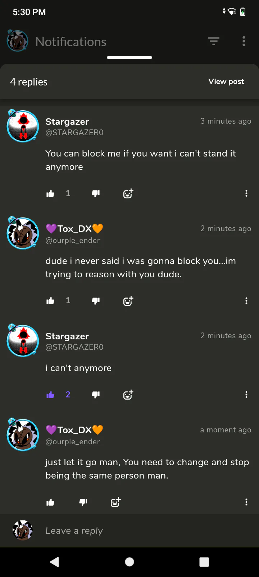The width and height of the screenshot is (259, 577).
Task: Add reaction to "i can't anymore" reply
Action: click(128, 395)
